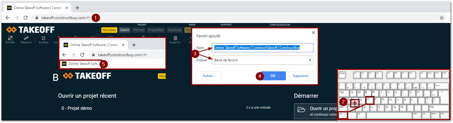Image resolution: width=453 pixels, height=123 pixels.
Task: Click Propriétés in the project toolbar
Action: pos(156,30)
